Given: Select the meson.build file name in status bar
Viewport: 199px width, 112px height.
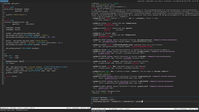Looking at the screenshot, I should pyautogui.click(x=96, y=109).
